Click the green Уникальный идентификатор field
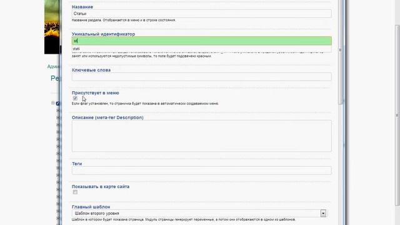This screenshot has width=400, height=225. click(201, 41)
